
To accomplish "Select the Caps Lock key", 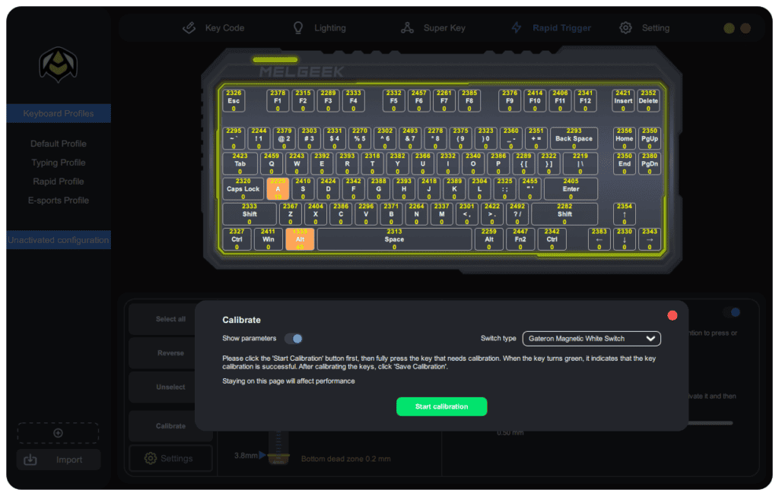I will [243, 188].
